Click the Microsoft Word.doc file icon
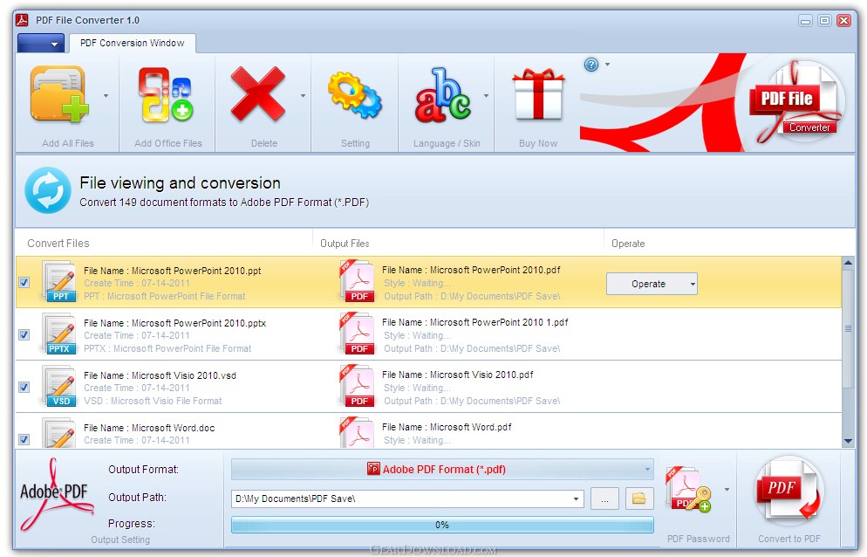Screen dimensions: 867x557 click(59, 434)
